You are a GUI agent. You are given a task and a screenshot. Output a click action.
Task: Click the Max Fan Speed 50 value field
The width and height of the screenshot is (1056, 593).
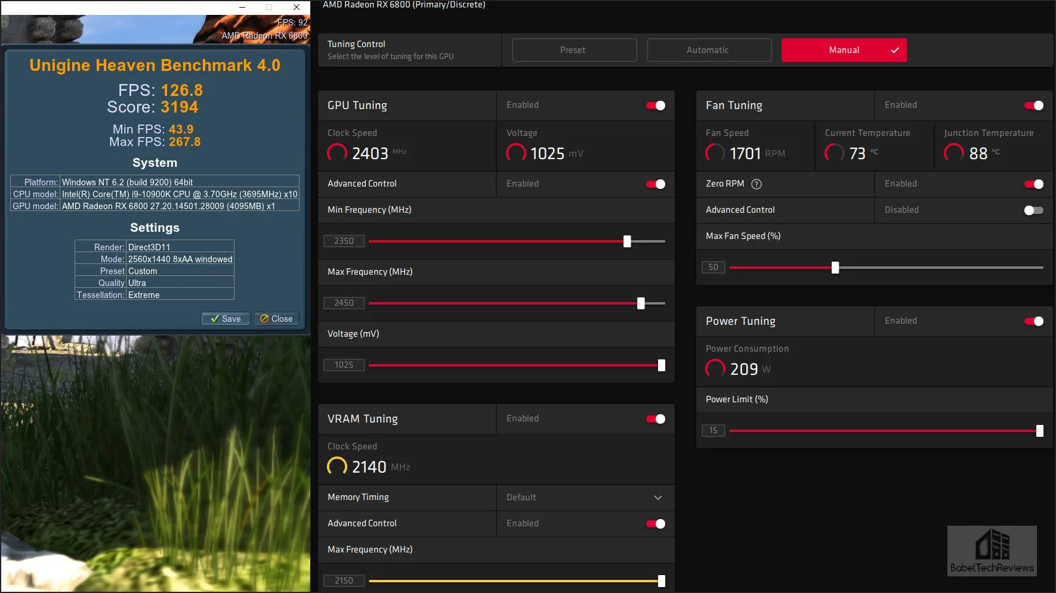click(x=714, y=268)
